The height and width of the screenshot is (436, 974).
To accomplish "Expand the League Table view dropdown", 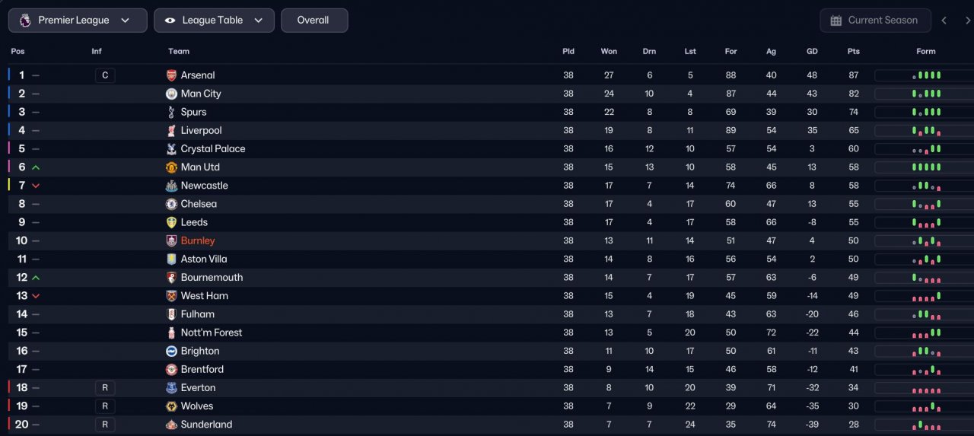I will pos(214,21).
